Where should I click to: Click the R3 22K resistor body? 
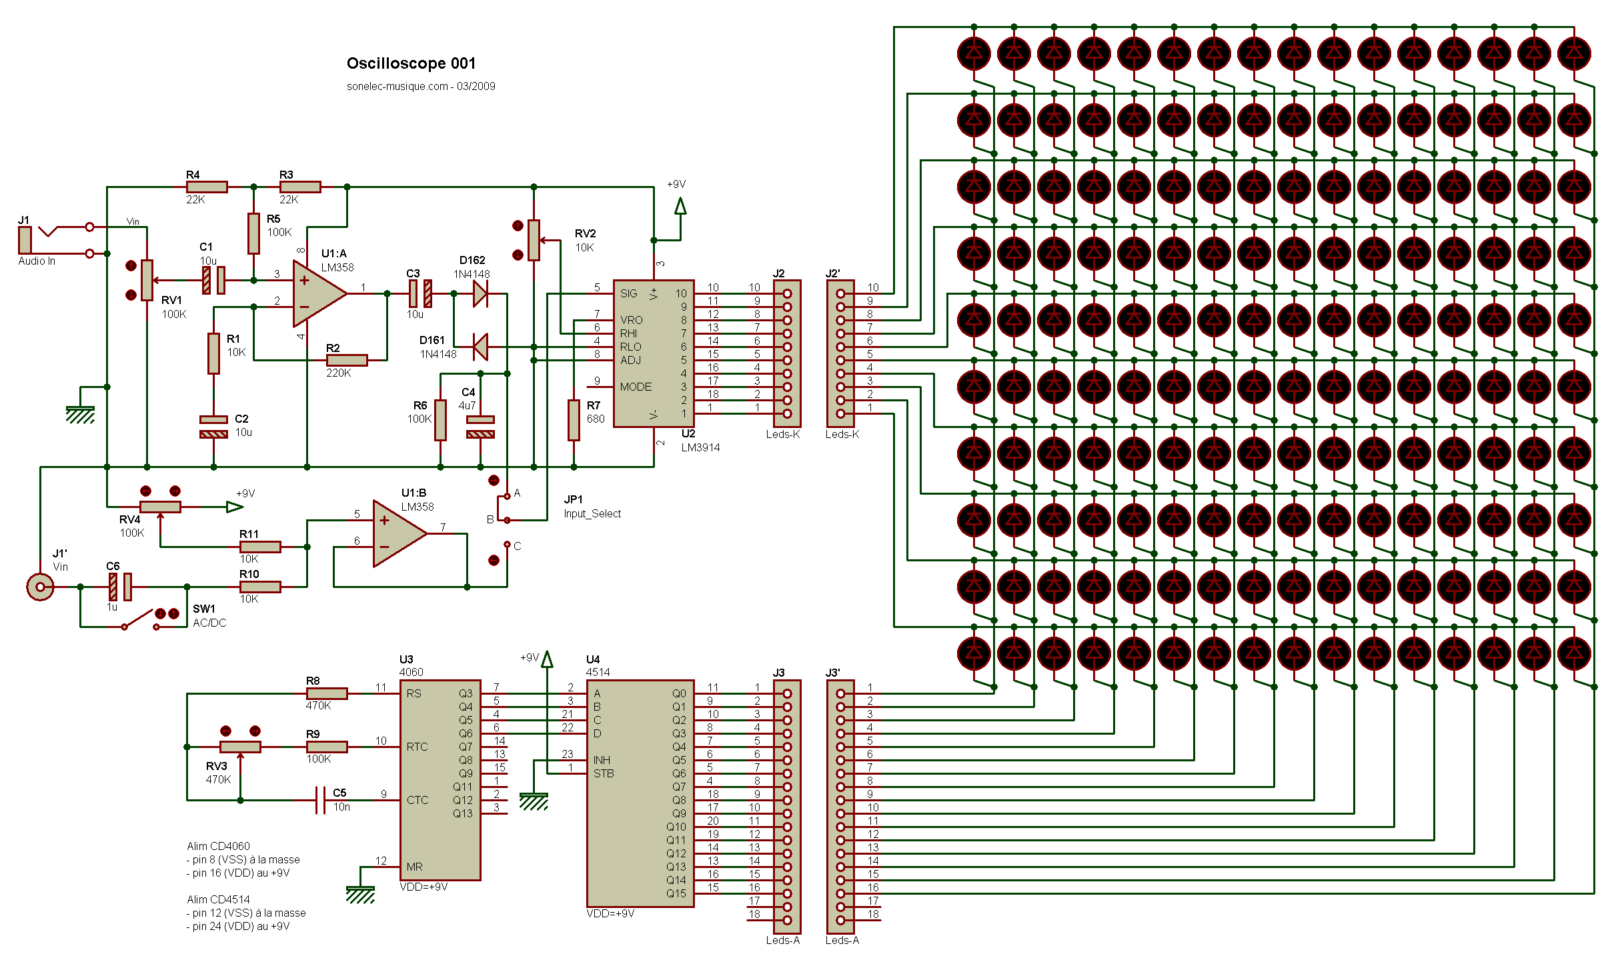pyautogui.click(x=300, y=187)
